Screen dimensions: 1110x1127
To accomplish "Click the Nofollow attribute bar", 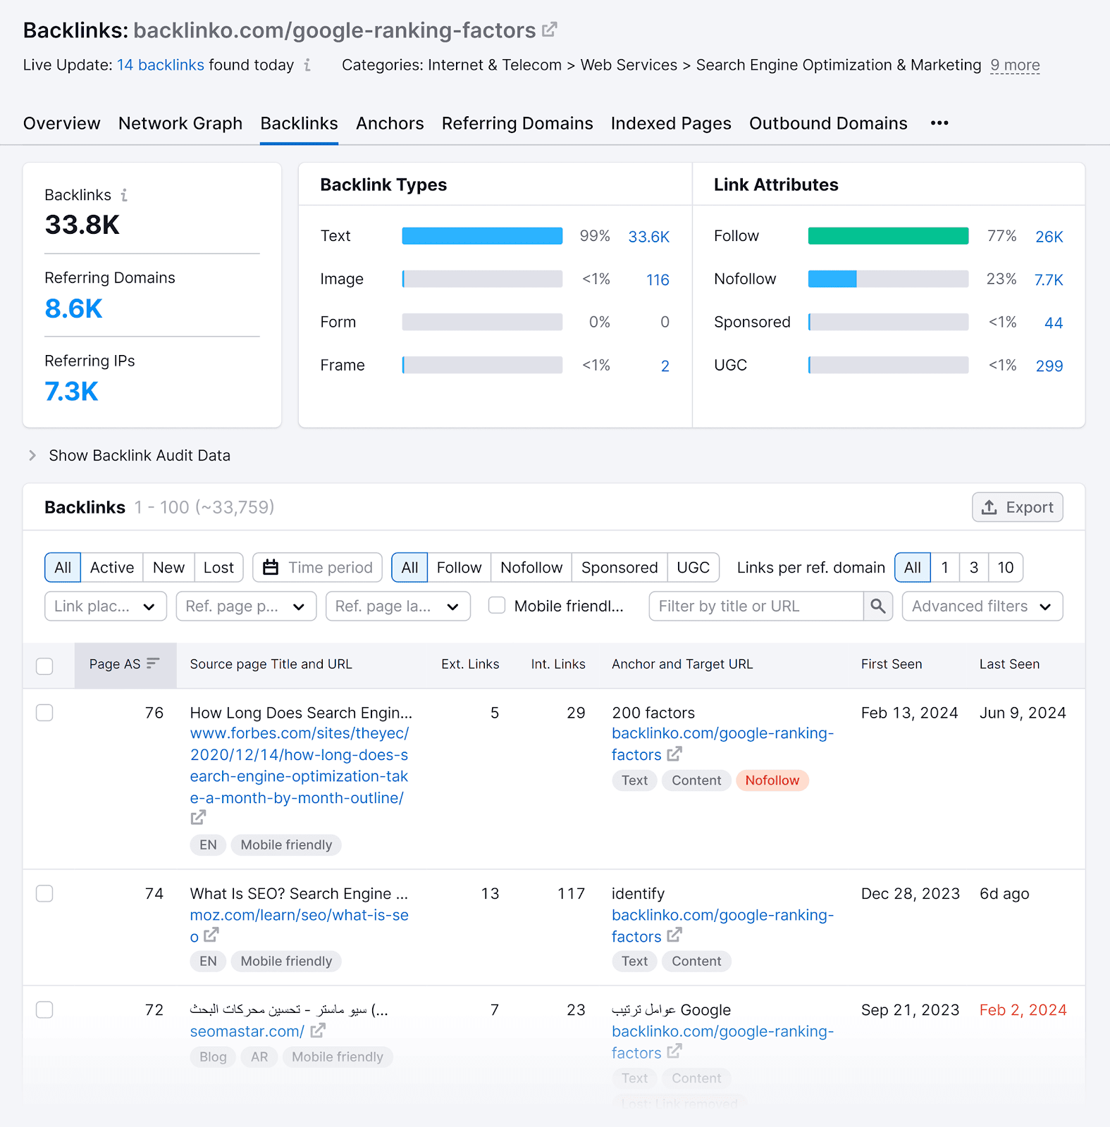I will 888,279.
